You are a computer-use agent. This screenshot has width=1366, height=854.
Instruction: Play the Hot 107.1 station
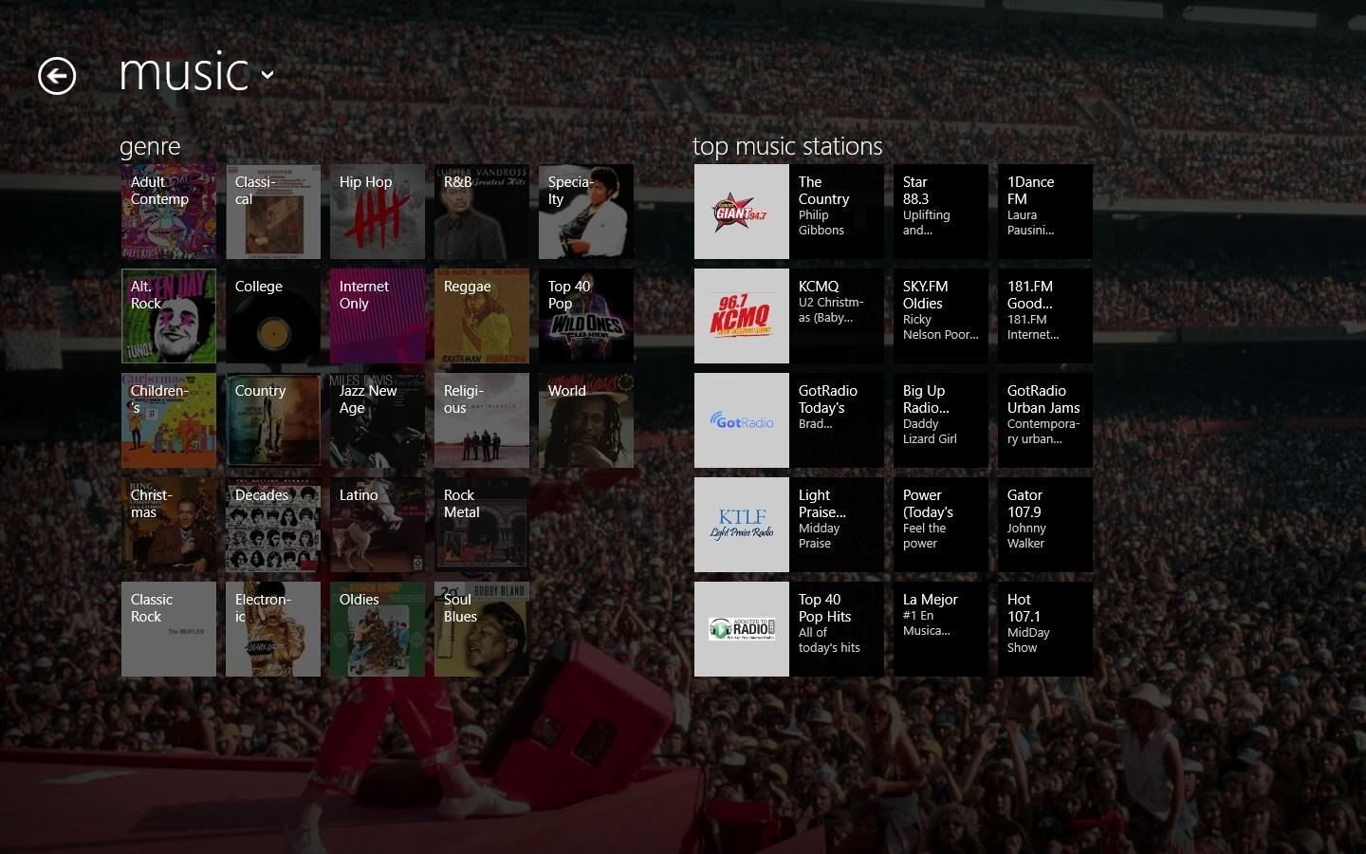tap(1045, 629)
